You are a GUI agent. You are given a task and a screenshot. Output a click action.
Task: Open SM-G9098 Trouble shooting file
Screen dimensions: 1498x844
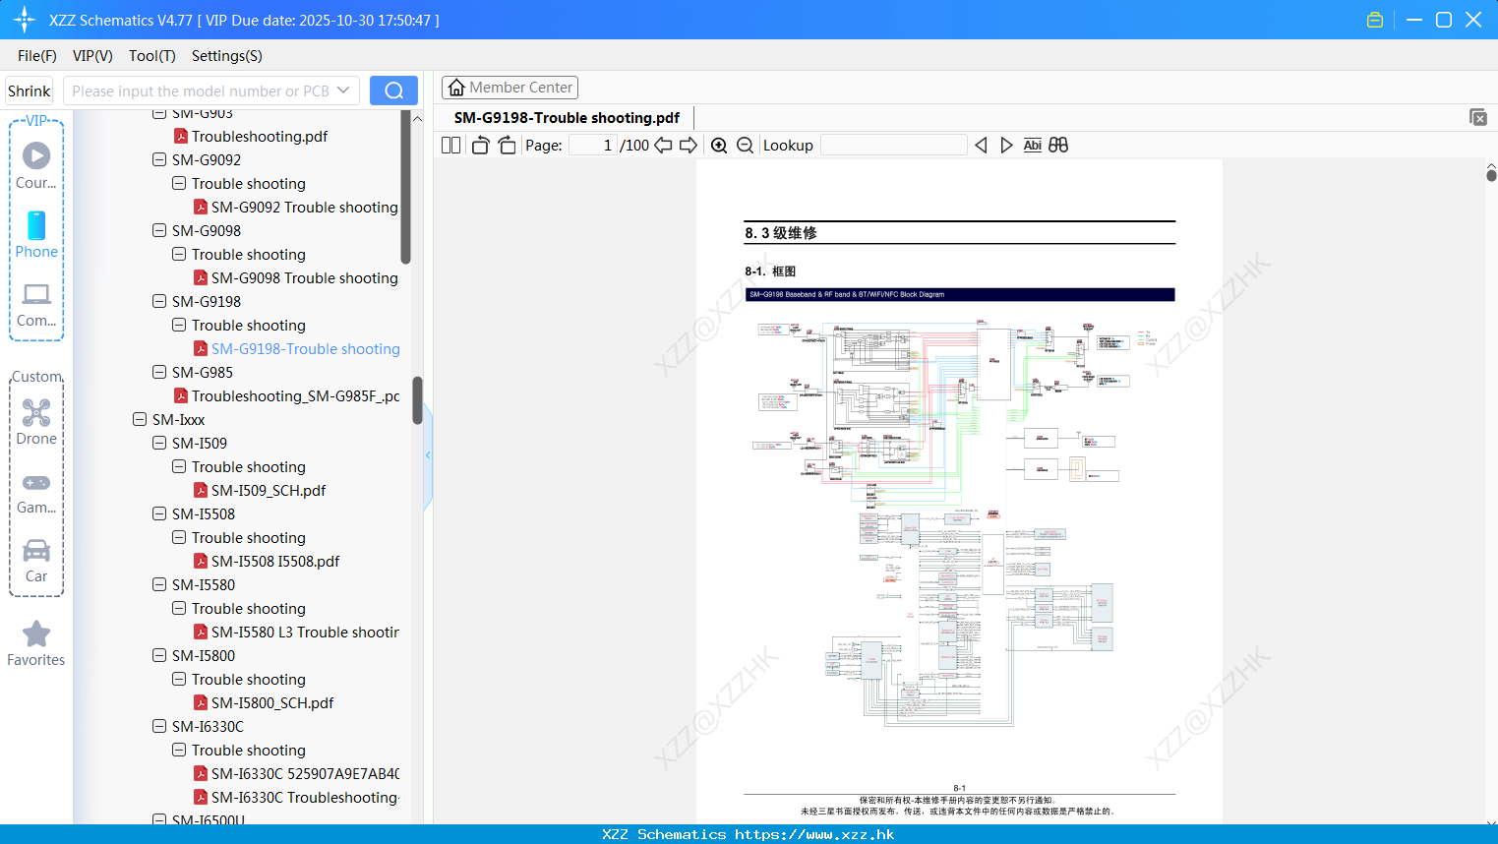point(305,277)
